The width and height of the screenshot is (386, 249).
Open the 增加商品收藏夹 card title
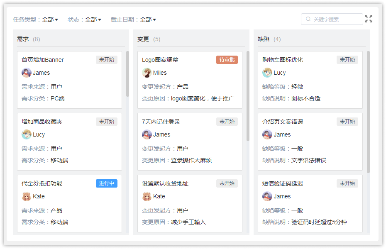pos(42,122)
